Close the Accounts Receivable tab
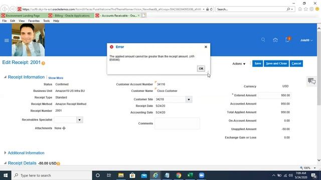The height and width of the screenshot is (180, 321). coord(138,15)
